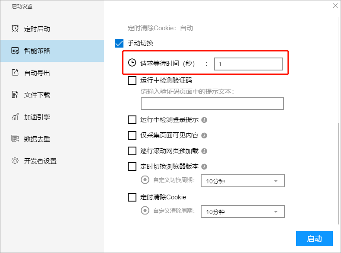Click the 数据去重 icon in sidebar
This screenshot has width=341, height=253.
[x=15, y=138]
